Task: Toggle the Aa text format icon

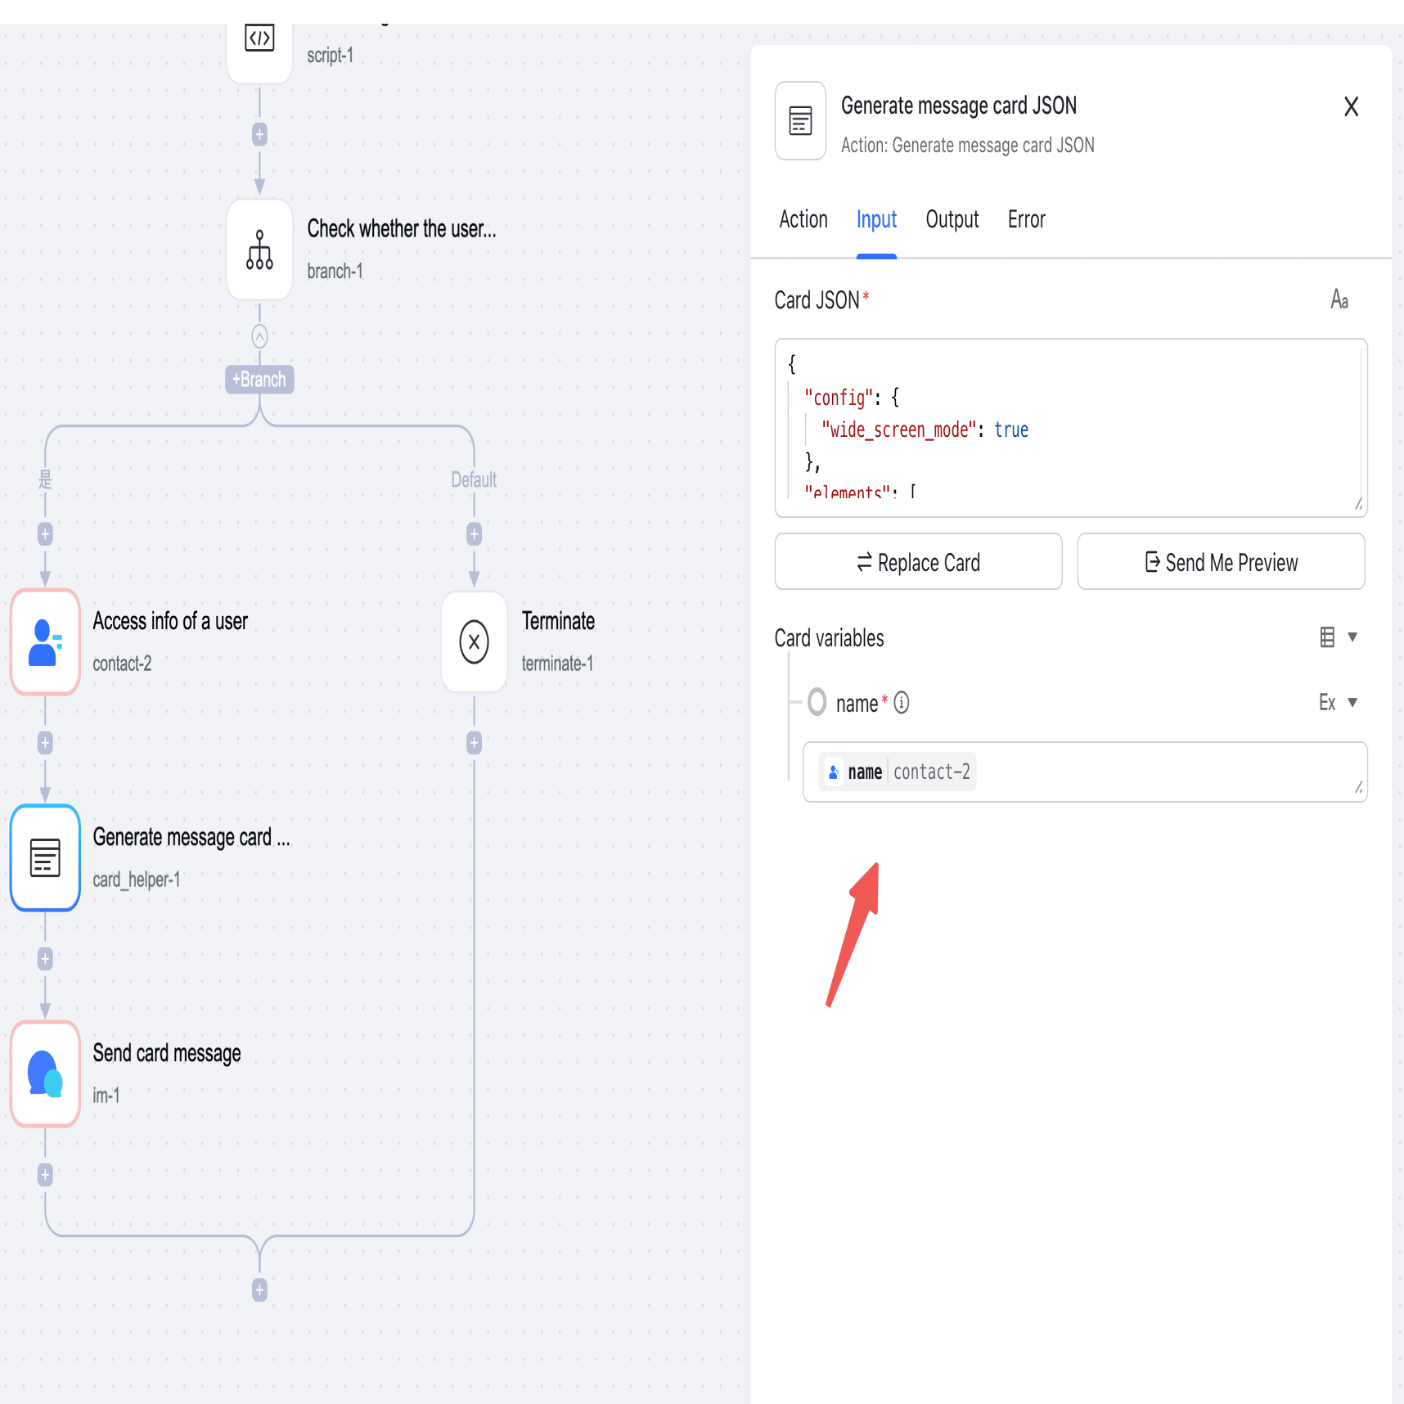Action: click(1339, 299)
